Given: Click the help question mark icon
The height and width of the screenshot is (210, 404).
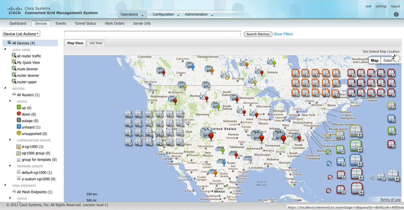Looking at the screenshot, I should point(396,15).
